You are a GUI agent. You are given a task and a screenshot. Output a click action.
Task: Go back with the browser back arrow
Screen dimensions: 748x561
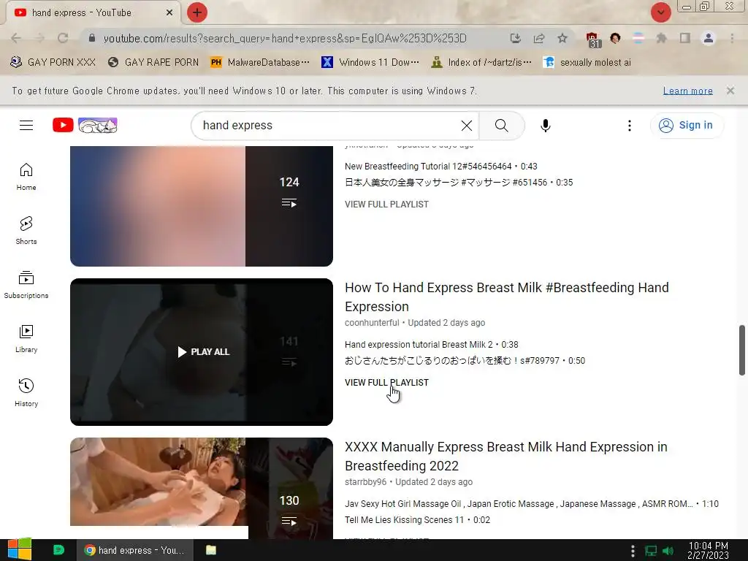pyautogui.click(x=16, y=38)
